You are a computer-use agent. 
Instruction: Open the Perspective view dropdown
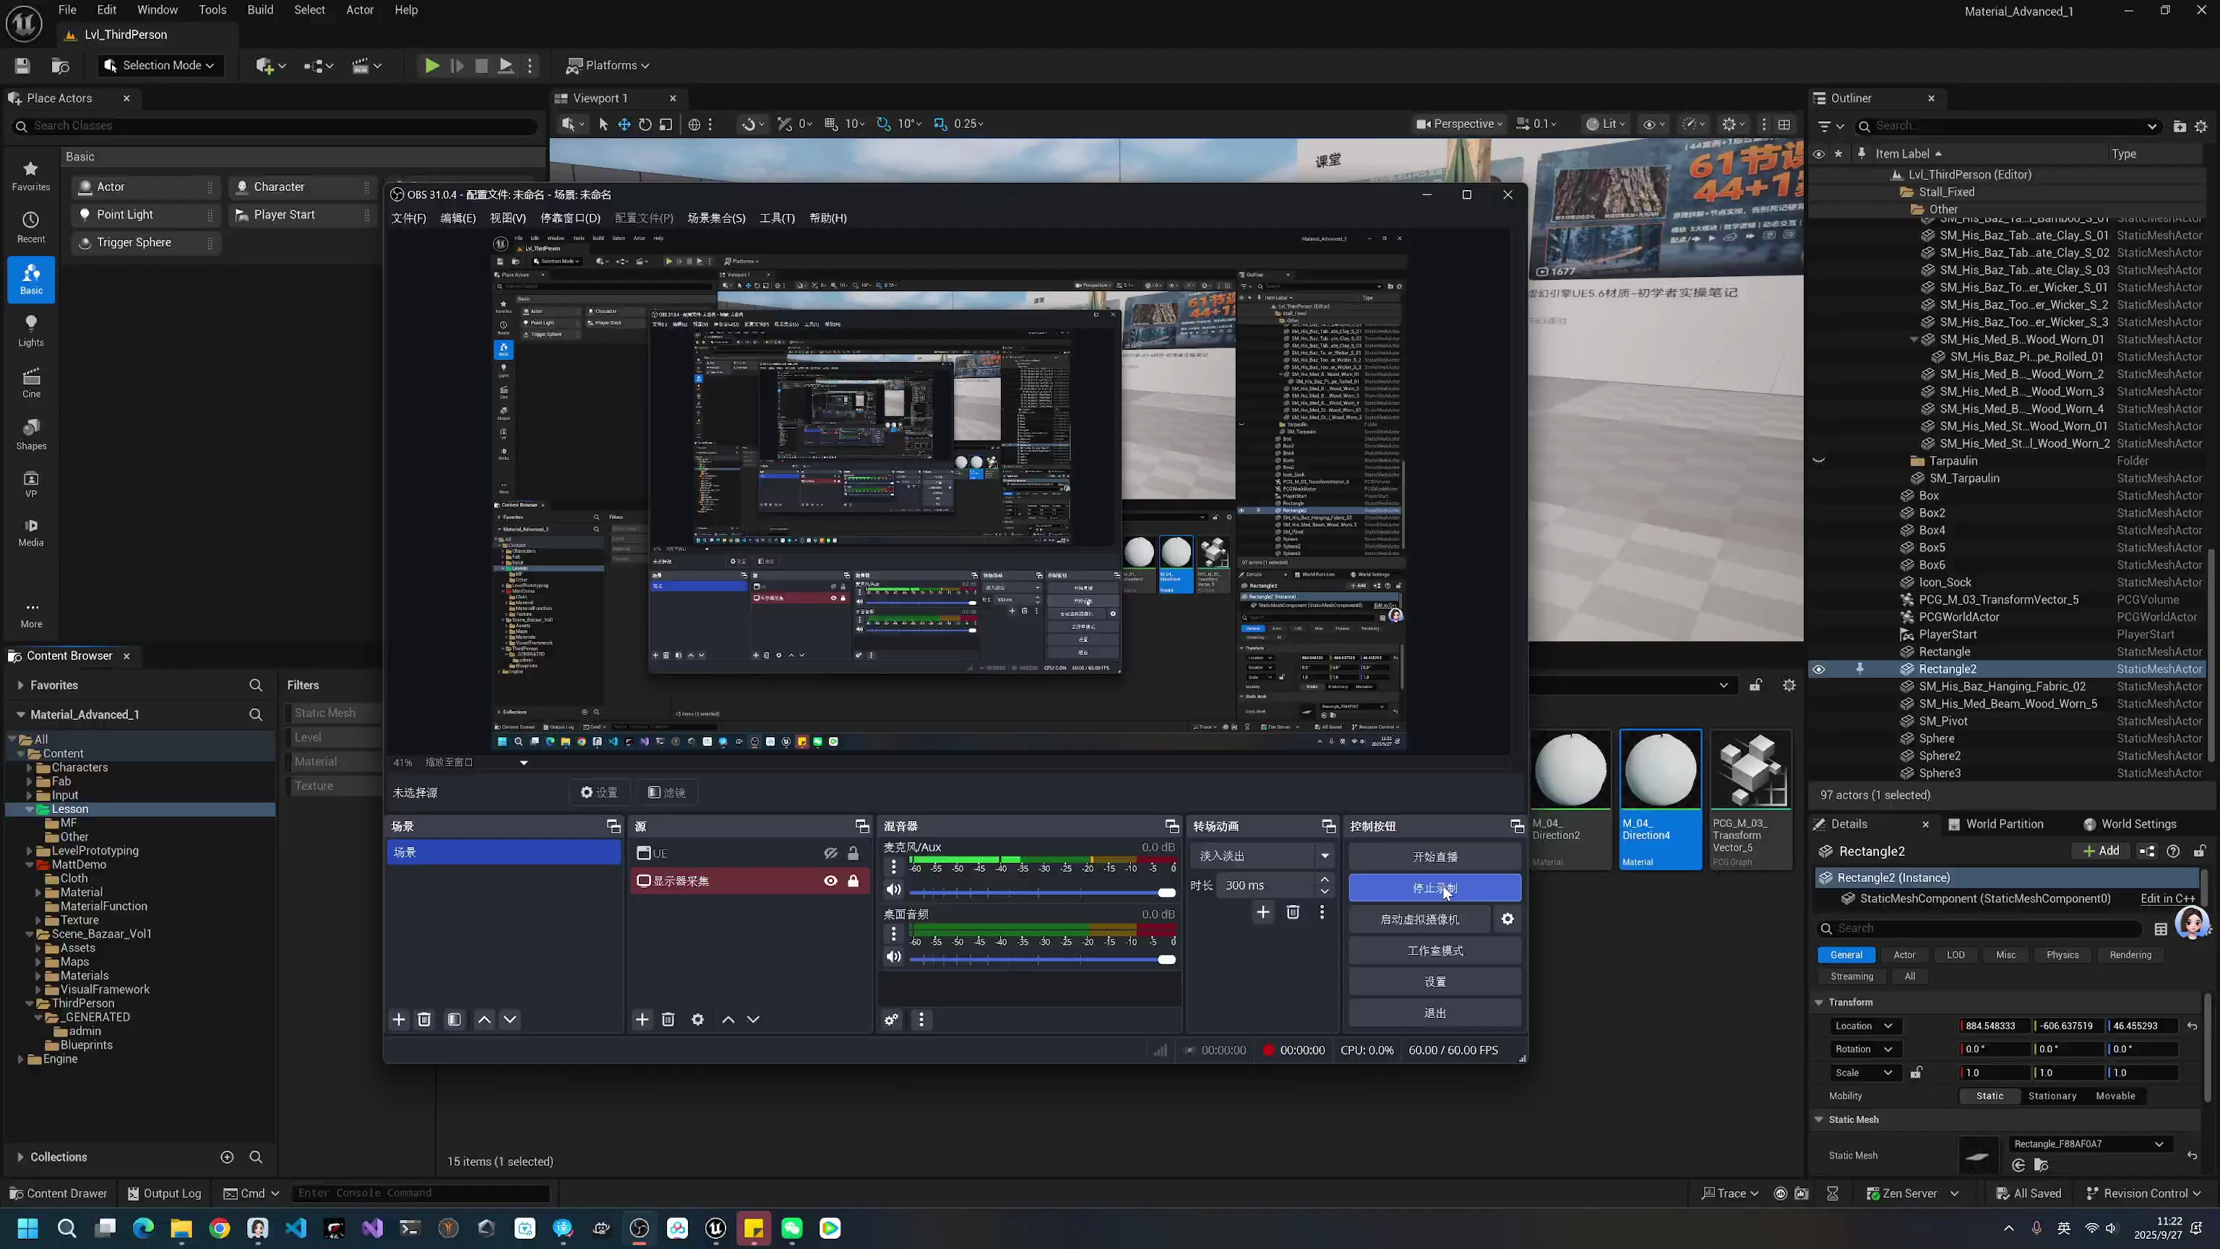coord(1460,124)
